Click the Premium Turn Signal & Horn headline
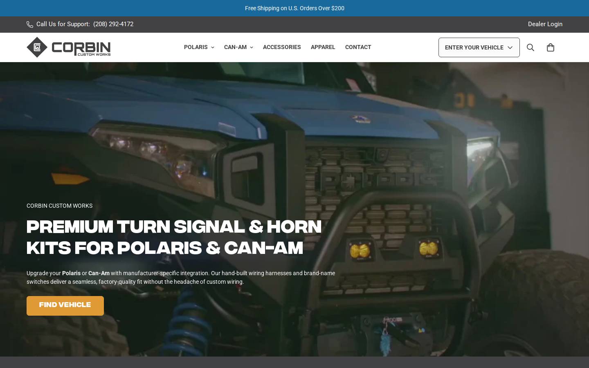589x368 pixels. (x=174, y=237)
